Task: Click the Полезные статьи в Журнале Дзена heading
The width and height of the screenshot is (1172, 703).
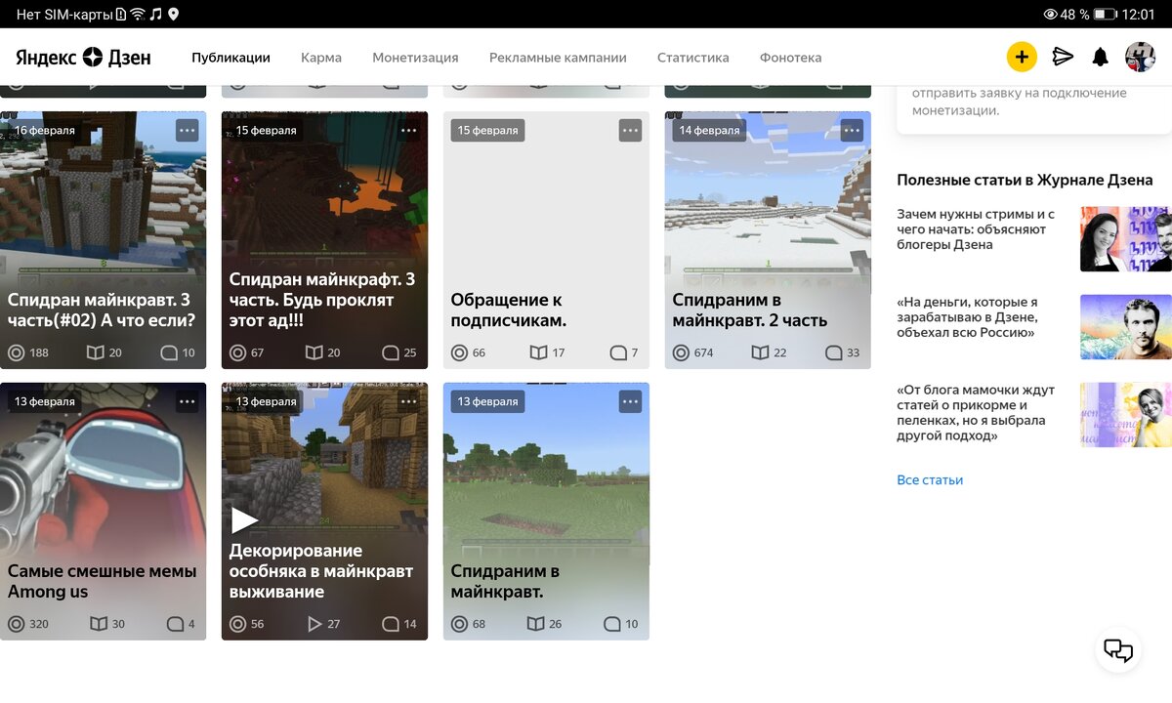Action: pos(1025,180)
